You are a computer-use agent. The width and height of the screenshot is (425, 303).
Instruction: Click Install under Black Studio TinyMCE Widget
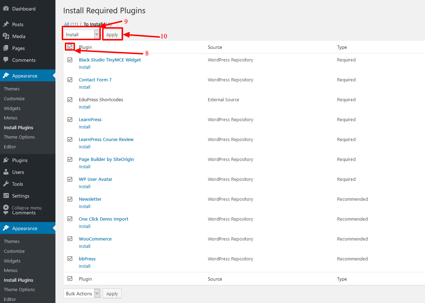pos(84,67)
